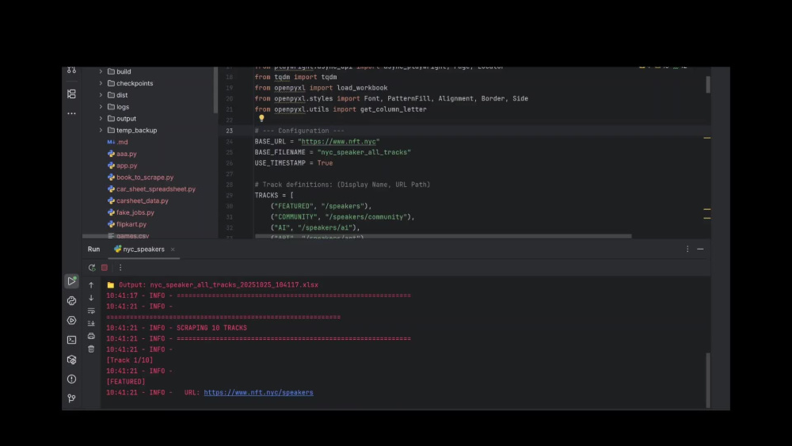Screen dimensions: 792x446
Task: Expand the checkpoints folder
Action: (101, 83)
